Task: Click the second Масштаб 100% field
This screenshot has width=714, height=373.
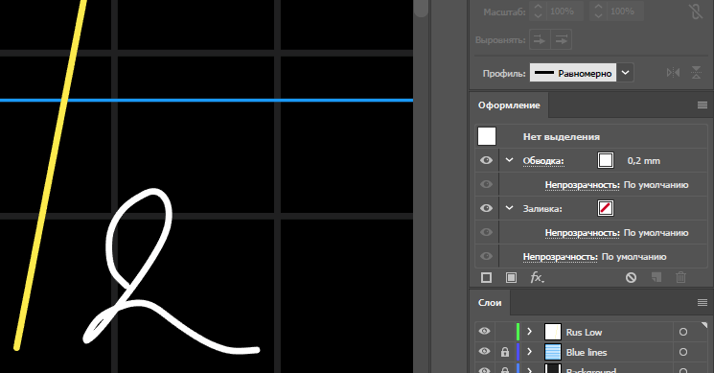Action: 624,12
